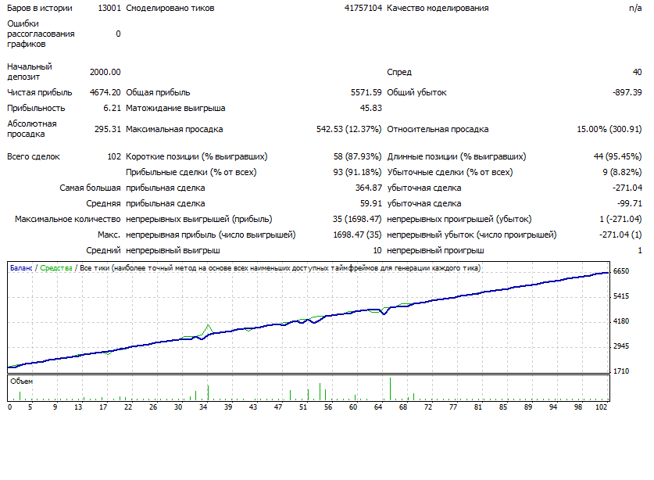This screenshot has height=480, width=654.
Task: Click the 6650 axis label on chart
Action: (x=621, y=271)
